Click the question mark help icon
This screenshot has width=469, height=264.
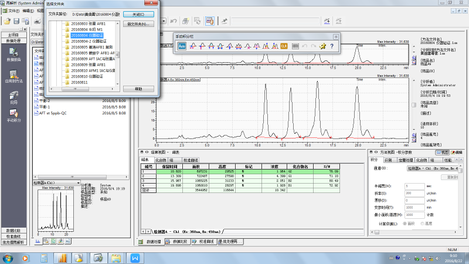(x=332, y=46)
